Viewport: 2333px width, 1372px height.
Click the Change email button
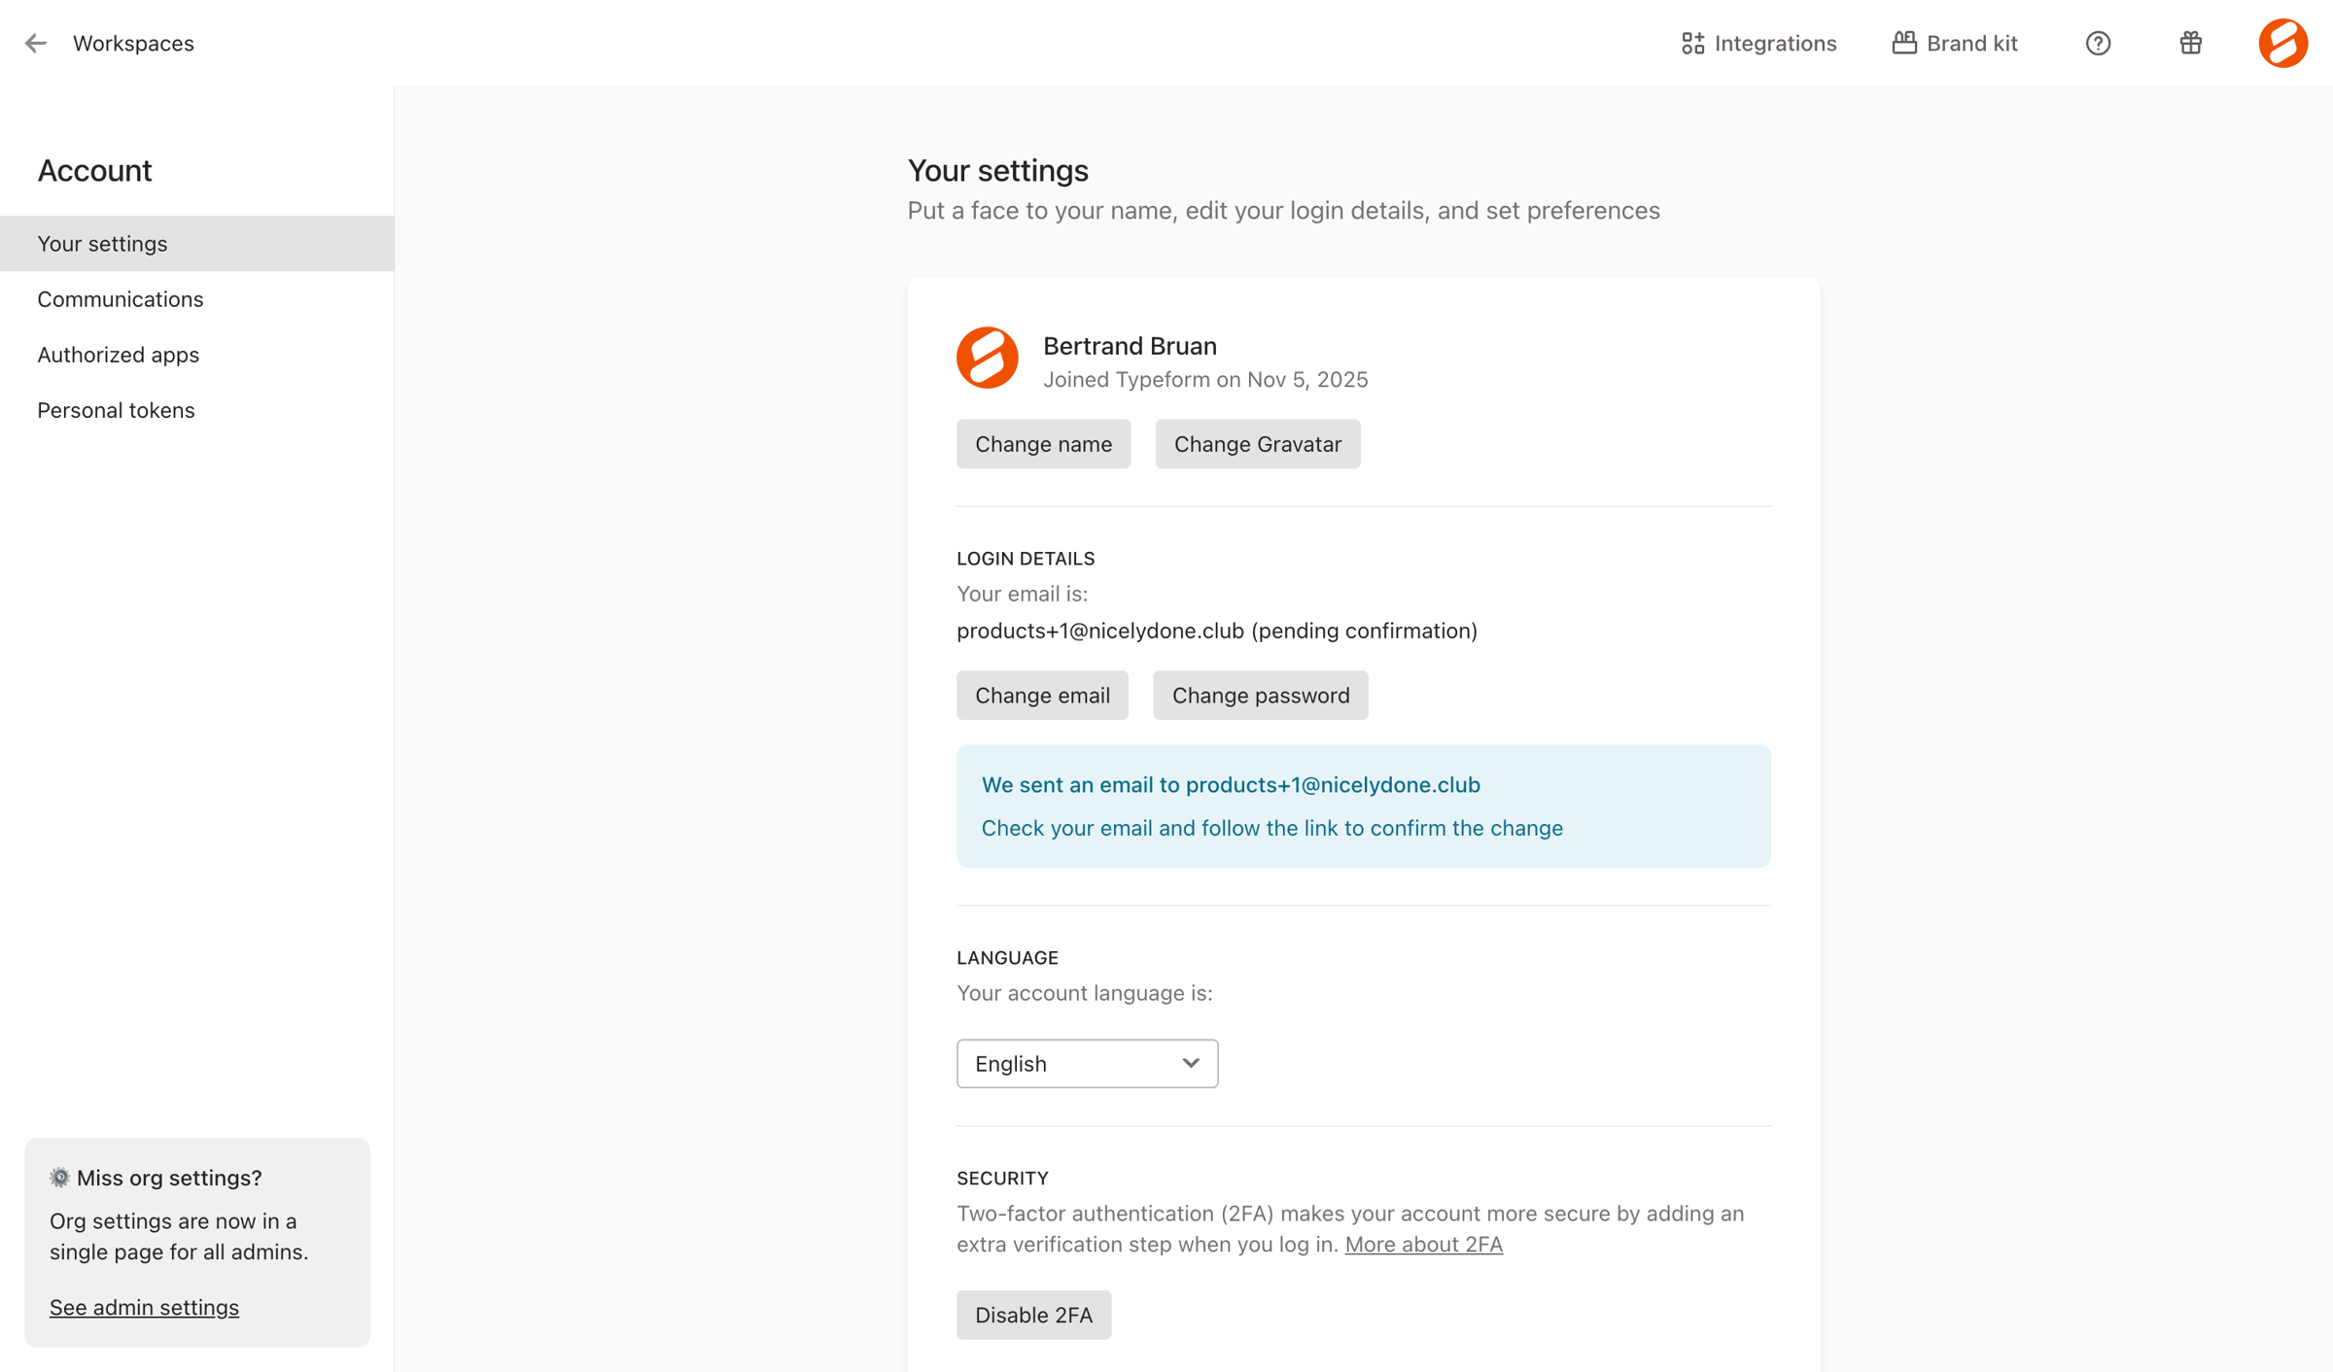(1042, 695)
